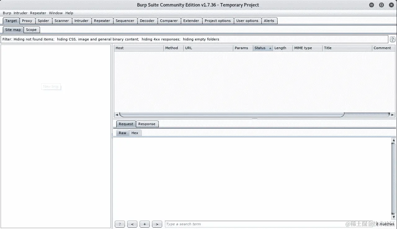
Task: Sort table by URL column
Action: 208,48
